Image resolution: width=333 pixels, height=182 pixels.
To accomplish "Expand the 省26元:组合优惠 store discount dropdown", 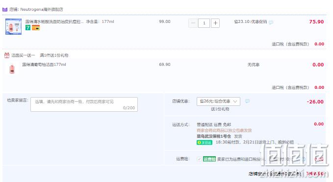I will point(218,101).
